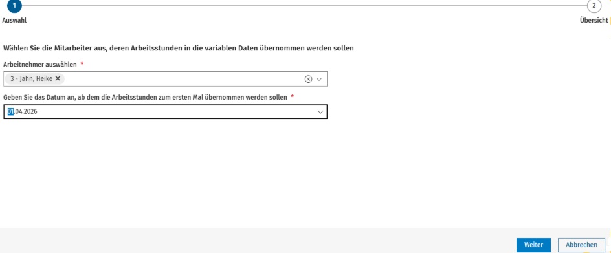Screen dimensions: 611x253
Task: Click the heading 'Wählen Sie die Mitarbeiter aus'
Action: click(x=179, y=49)
